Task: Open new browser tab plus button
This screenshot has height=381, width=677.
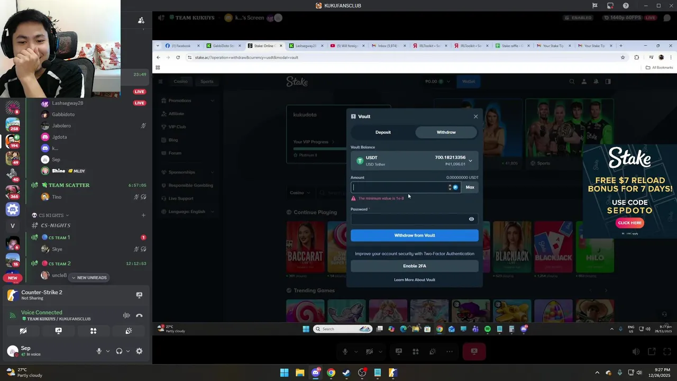Action: 620,46
